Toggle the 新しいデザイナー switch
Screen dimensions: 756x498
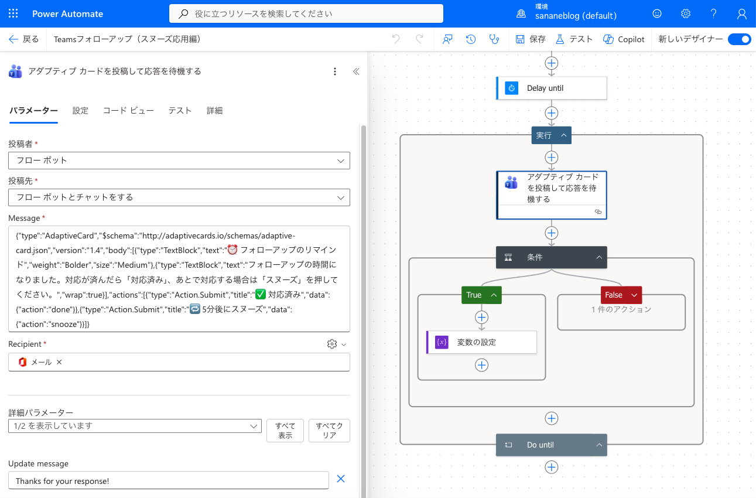pyautogui.click(x=739, y=39)
